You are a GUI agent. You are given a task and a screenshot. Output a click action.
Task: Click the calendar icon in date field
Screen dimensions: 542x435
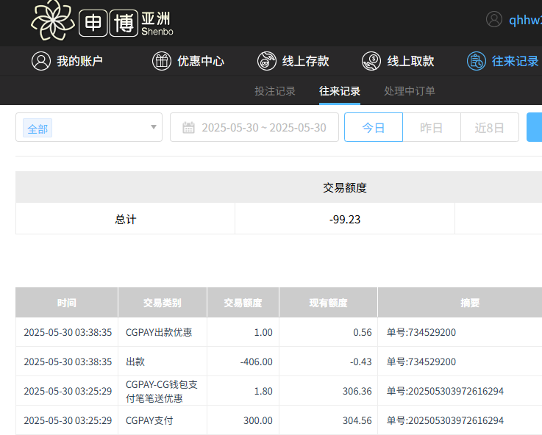tap(188, 128)
